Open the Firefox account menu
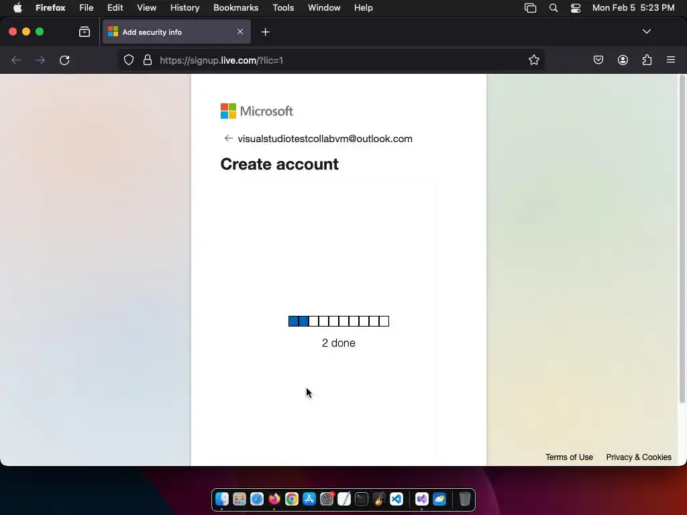Viewport: 687px width, 515px height. 623,60
